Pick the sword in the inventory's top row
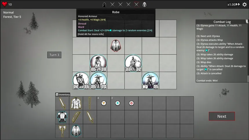 click(x=62, y=103)
